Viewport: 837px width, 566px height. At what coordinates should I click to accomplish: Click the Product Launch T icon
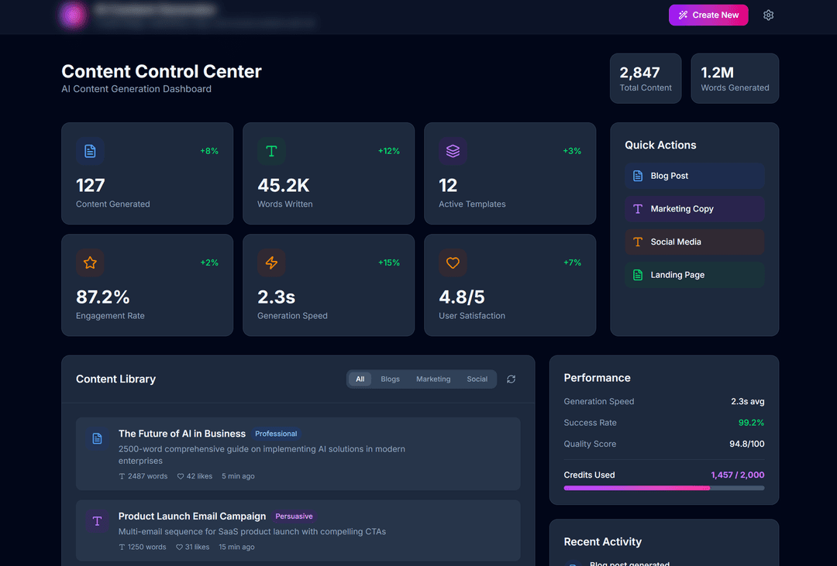click(97, 521)
